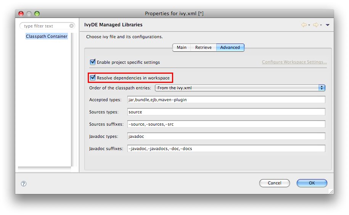Open the forward history dropdown arrow
This screenshot has width=349, height=215.
(321, 25)
